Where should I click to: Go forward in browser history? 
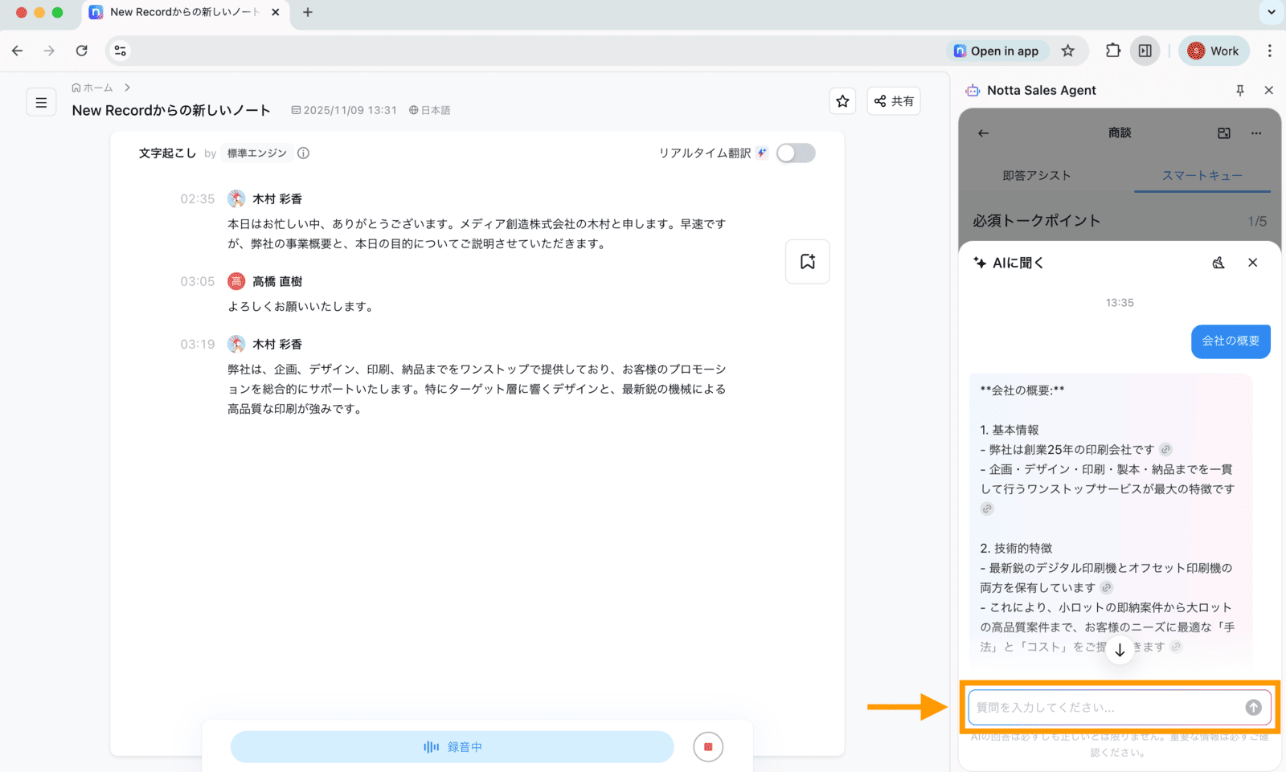click(49, 51)
